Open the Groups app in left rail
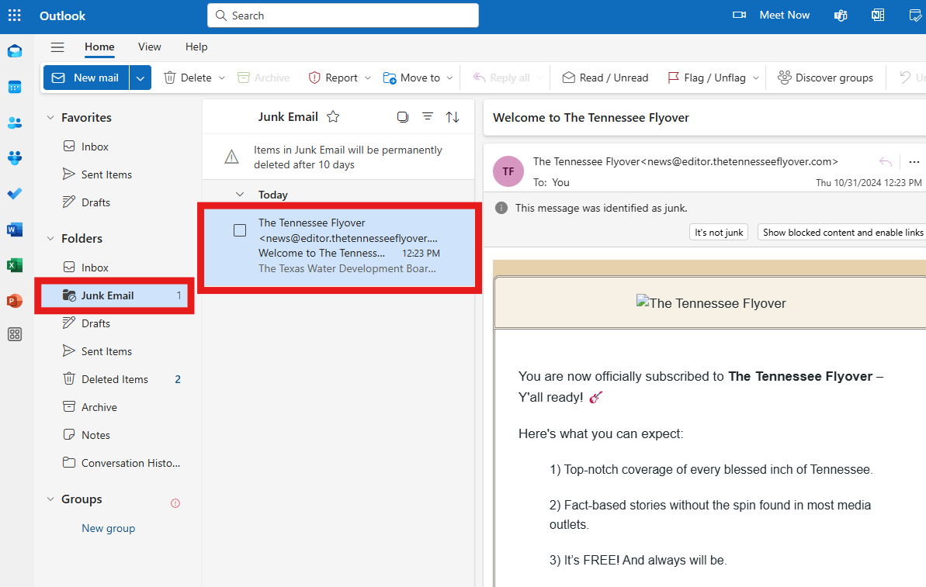This screenshot has height=587, width=926. click(15, 158)
